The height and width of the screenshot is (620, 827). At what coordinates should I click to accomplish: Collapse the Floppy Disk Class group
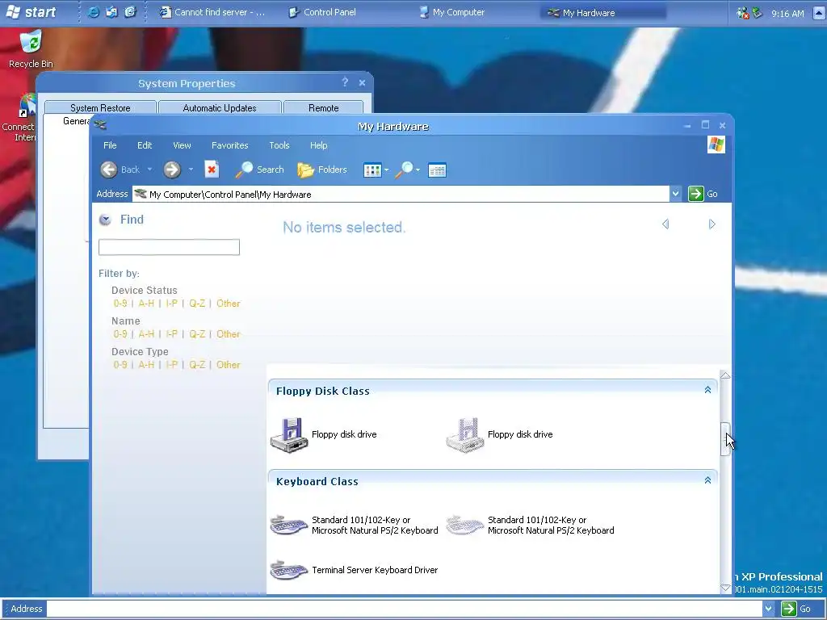(x=707, y=390)
